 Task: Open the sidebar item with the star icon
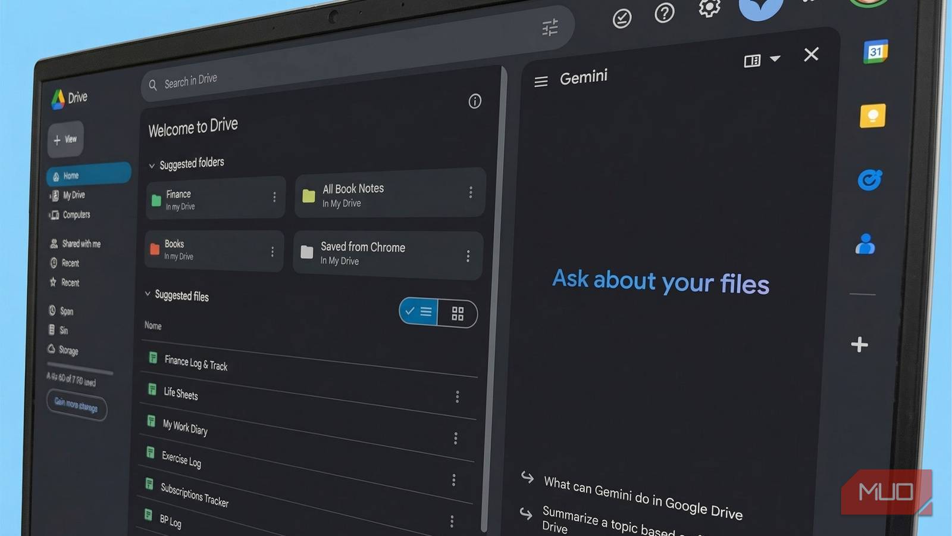click(x=64, y=282)
